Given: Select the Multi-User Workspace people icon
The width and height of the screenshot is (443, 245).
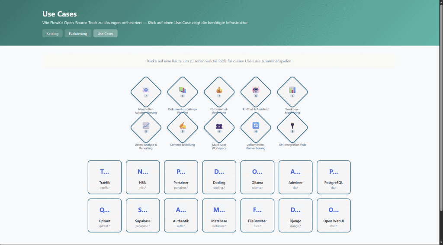Looking at the screenshot, I should click(219, 126).
